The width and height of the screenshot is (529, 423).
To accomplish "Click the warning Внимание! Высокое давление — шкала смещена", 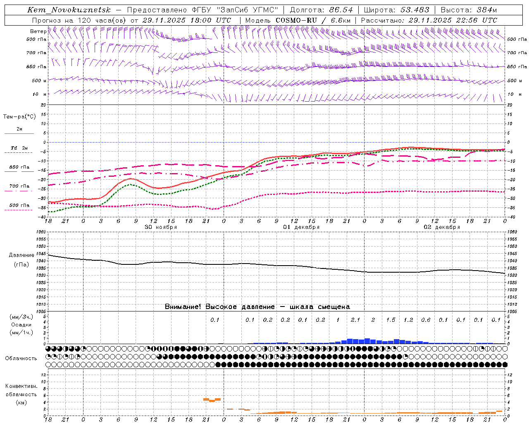I will click(257, 307).
